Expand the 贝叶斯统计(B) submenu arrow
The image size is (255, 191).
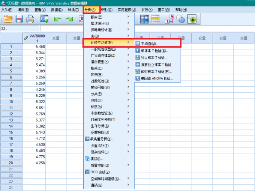(128, 29)
